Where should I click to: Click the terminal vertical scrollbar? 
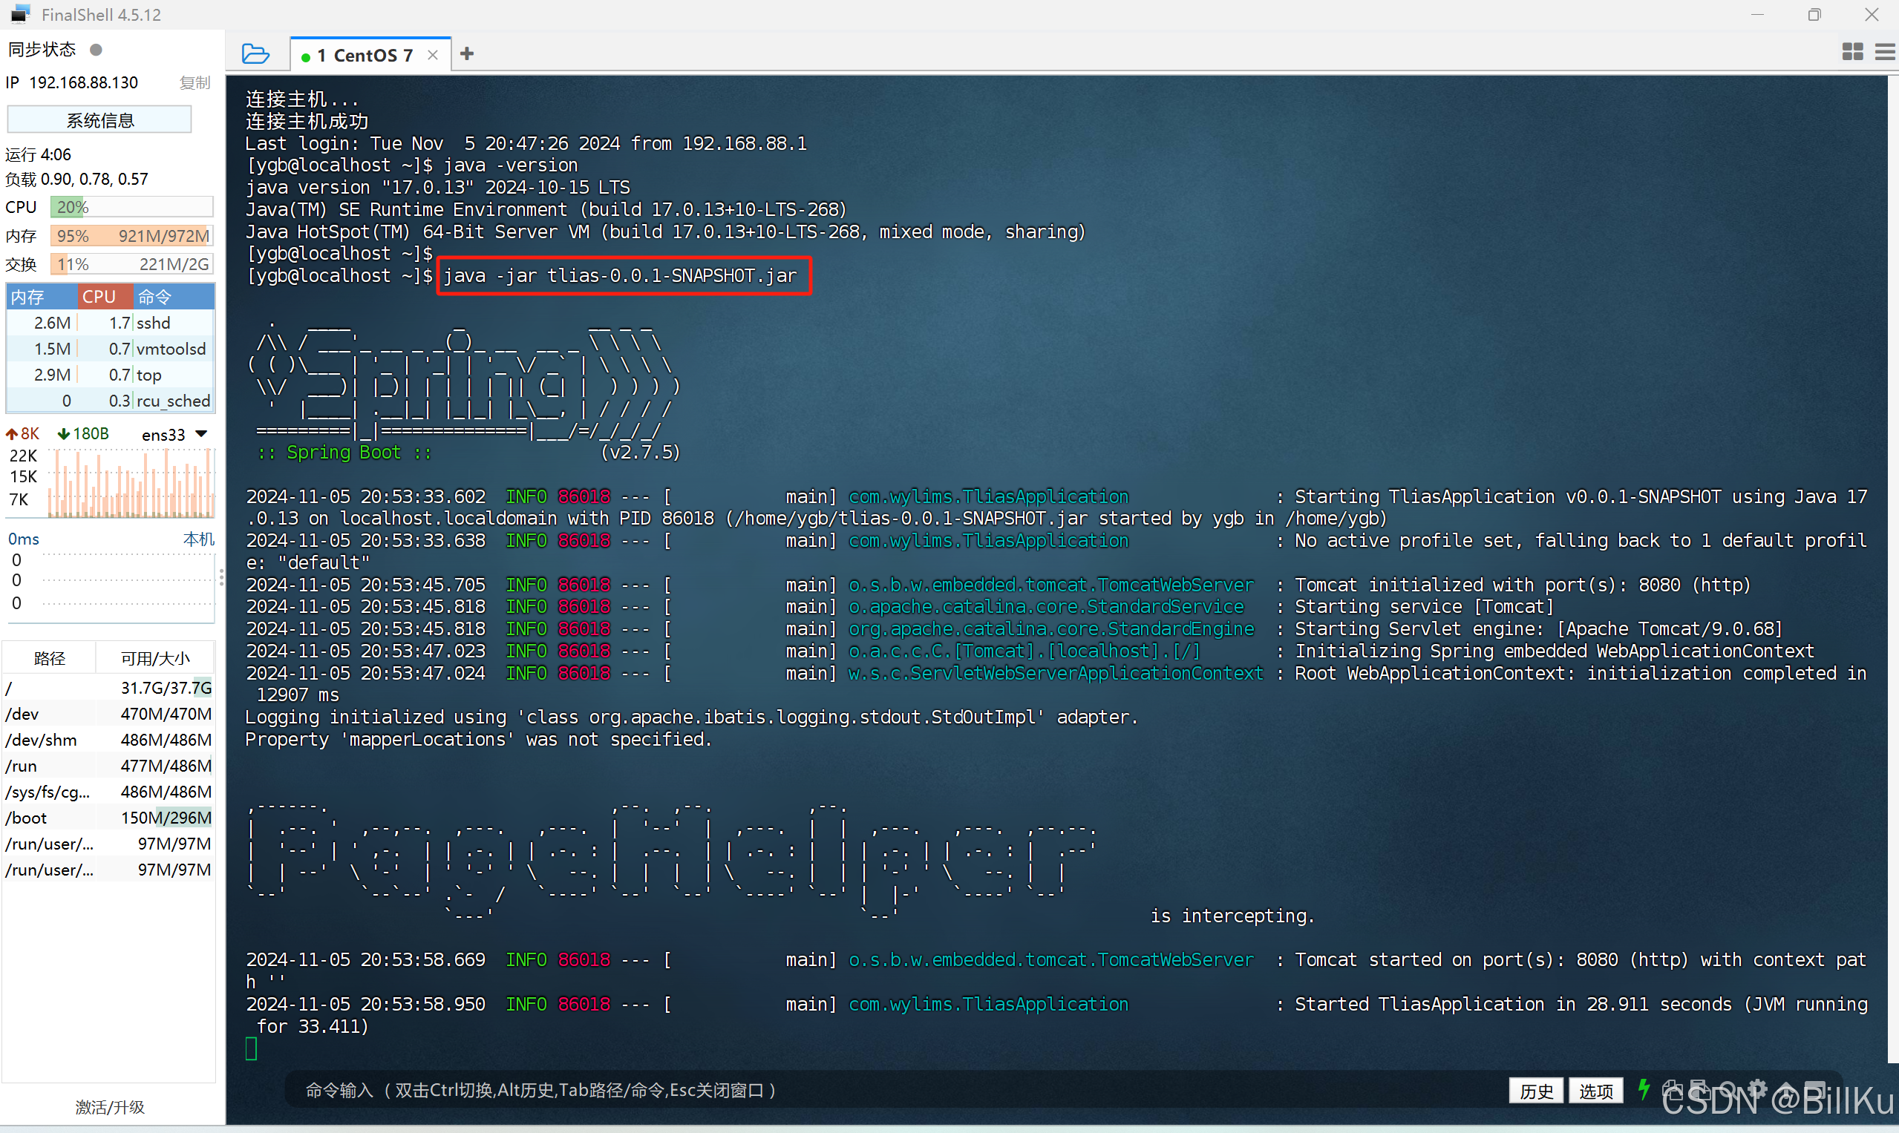(x=1893, y=569)
